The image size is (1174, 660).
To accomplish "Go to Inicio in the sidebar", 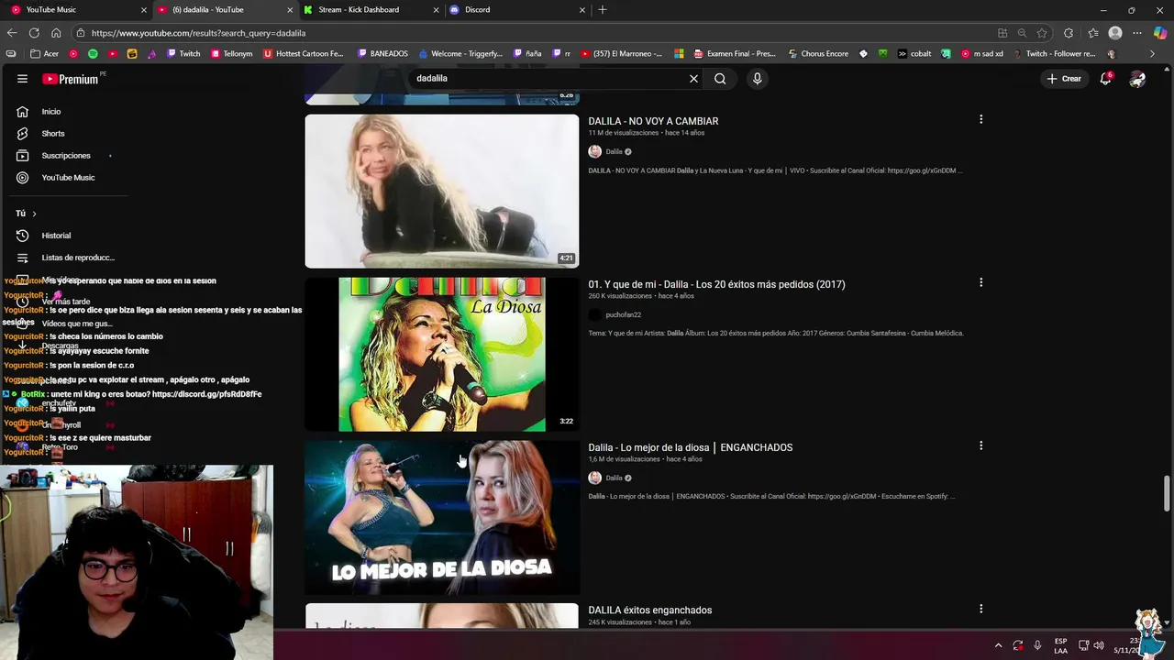I will point(51,112).
